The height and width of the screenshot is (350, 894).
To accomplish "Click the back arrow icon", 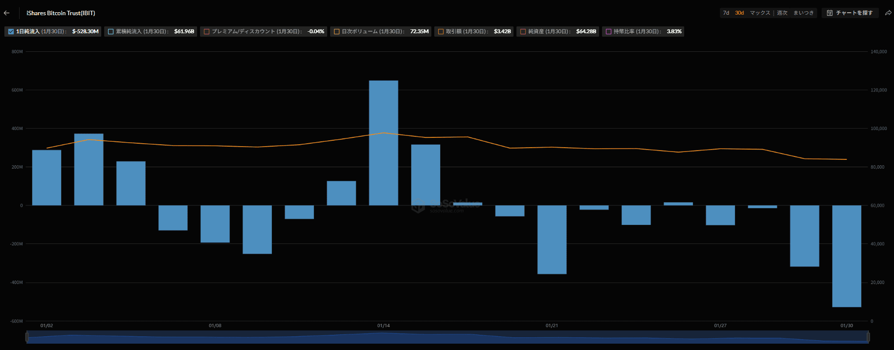I will 7,13.
